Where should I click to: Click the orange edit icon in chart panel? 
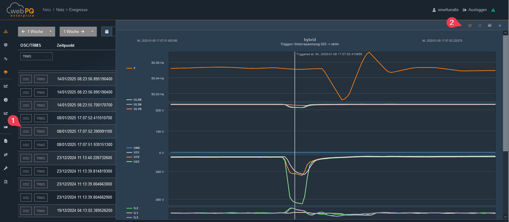tap(470, 26)
